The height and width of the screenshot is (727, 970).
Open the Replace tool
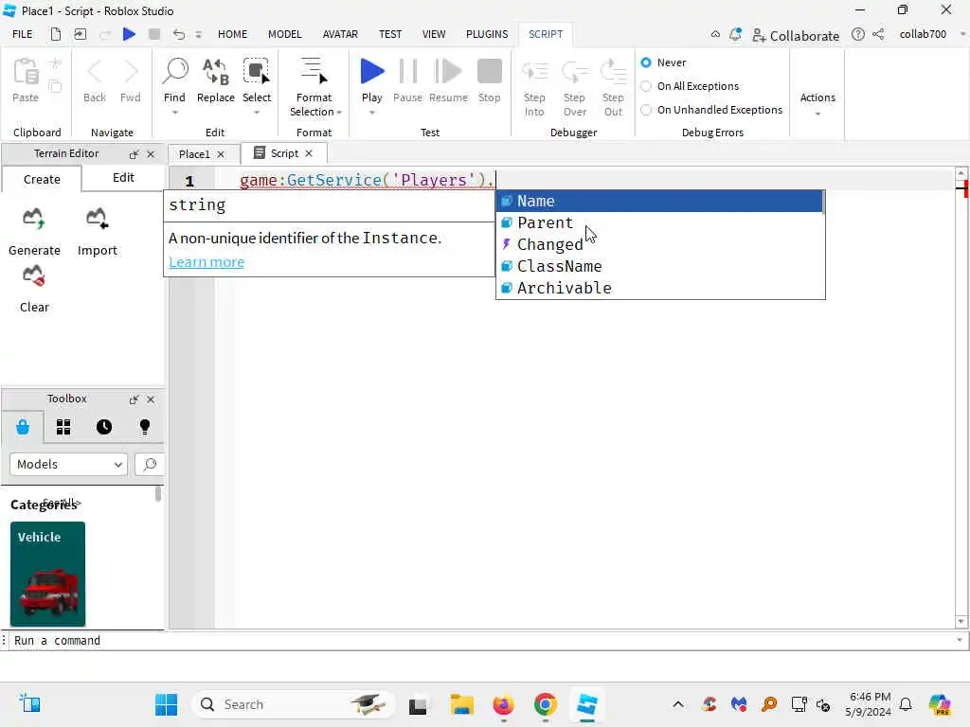point(215,72)
